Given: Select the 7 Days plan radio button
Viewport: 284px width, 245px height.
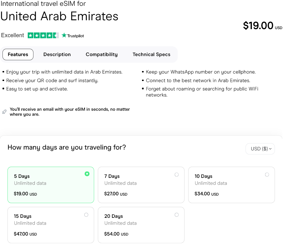Looking at the screenshot, I should [177, 175].
